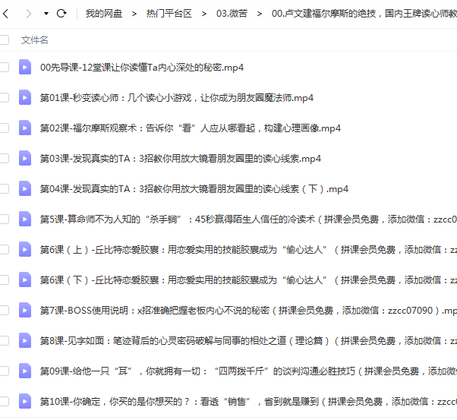Select file 第01课-秒变读心师
Image resolution: width=457 pixels, height=420 pixels.
point(177,98)
